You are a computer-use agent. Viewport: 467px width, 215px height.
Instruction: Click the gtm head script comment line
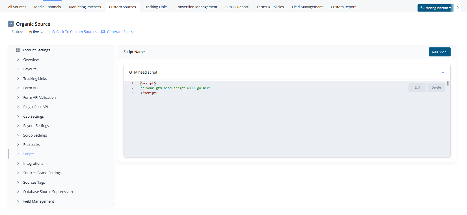[x=176, y=88]
